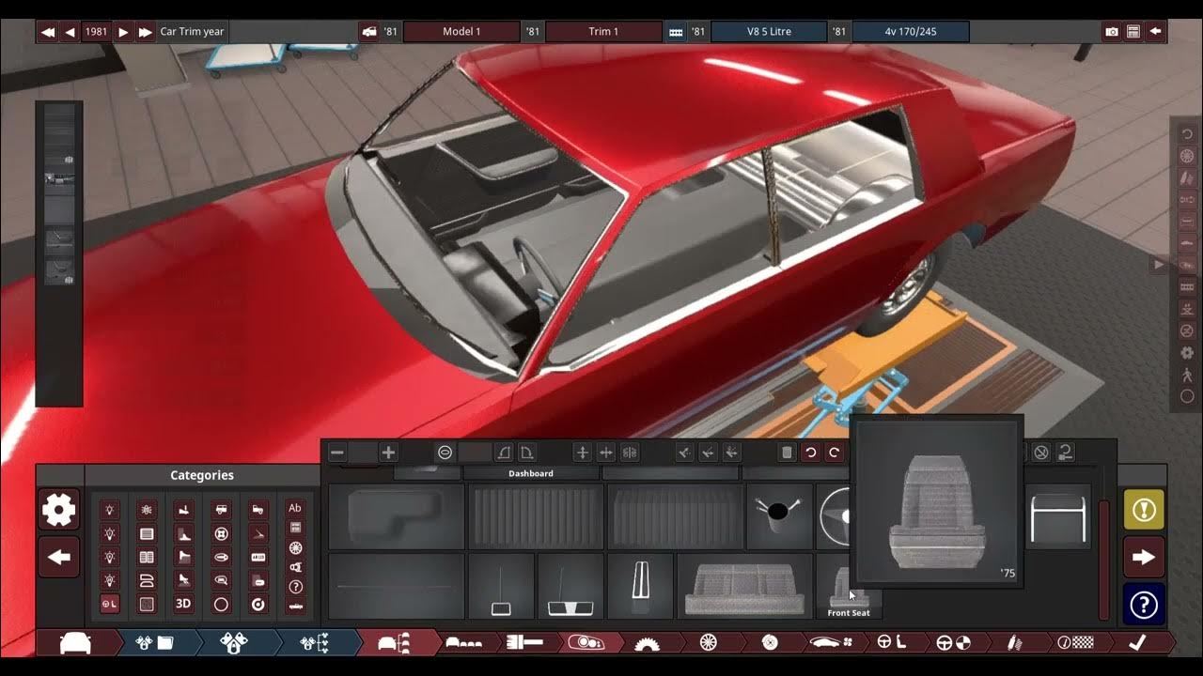Go forward with the right arrow button
The height and width of the screenshot is (676, 1203).
tap(1144, 557)
